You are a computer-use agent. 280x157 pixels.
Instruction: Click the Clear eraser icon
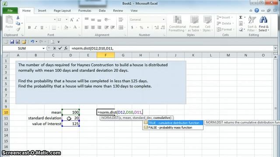[241, 30]
